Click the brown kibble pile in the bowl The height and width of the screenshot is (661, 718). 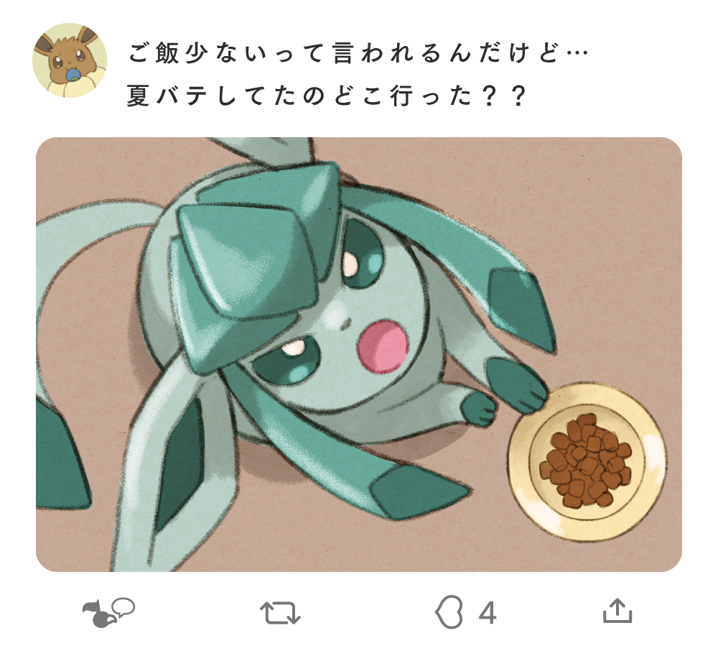586,461
